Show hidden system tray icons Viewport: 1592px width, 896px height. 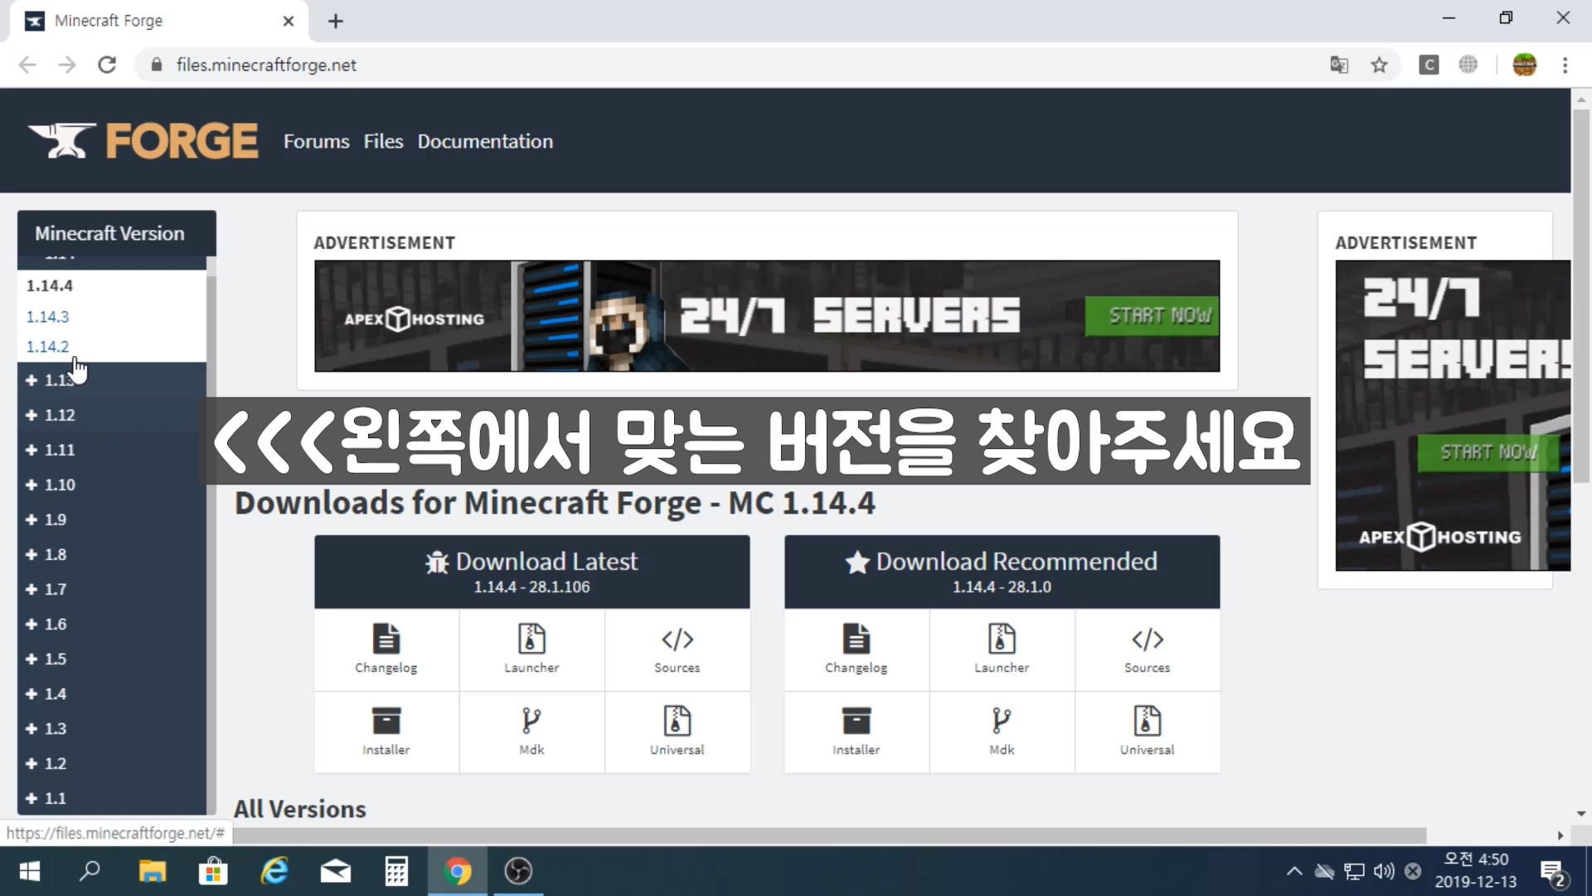point(1293,871)
